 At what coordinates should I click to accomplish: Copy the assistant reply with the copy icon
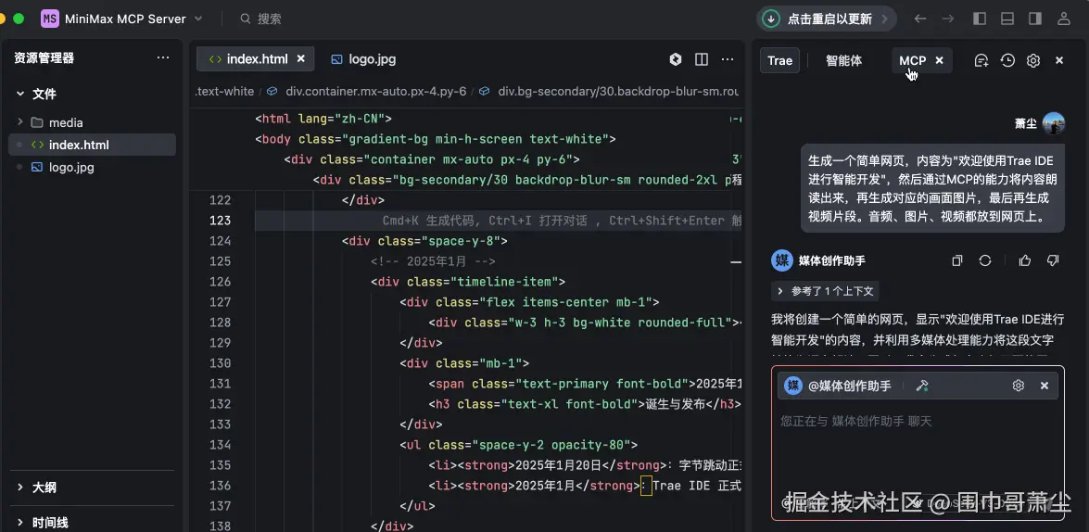tap(957, 260)
